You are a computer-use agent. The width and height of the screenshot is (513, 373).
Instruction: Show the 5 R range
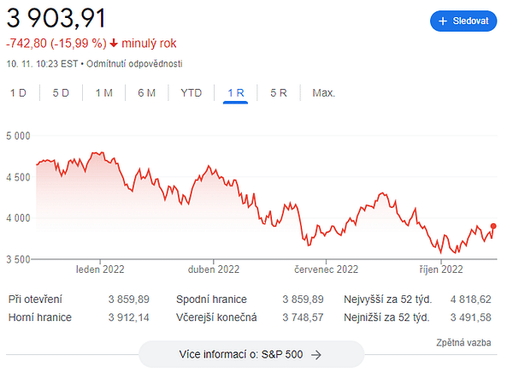(279, 93)
